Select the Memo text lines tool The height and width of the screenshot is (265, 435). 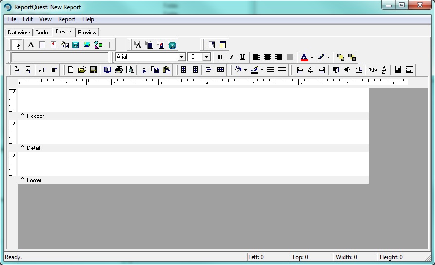click(42, 45)
